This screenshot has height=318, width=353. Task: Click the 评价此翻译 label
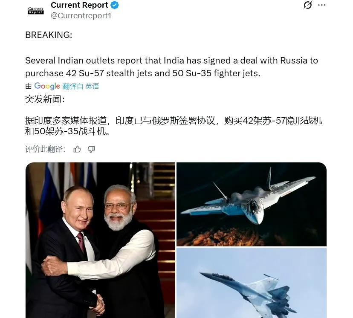click(x=45, y=149)
